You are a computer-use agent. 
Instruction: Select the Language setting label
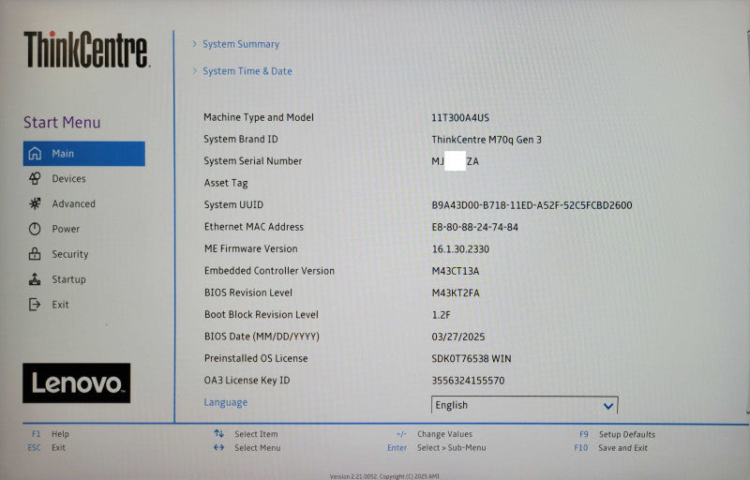(226, 402)
